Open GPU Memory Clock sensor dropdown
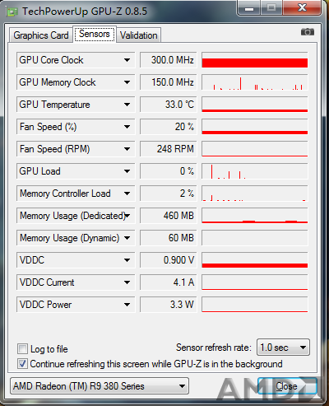This screenshot has height=406, width=329. click(x=127, y=82)
